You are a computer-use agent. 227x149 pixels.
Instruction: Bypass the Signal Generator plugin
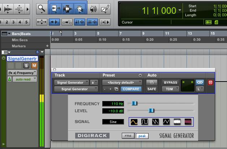click(x=171, y=83)
